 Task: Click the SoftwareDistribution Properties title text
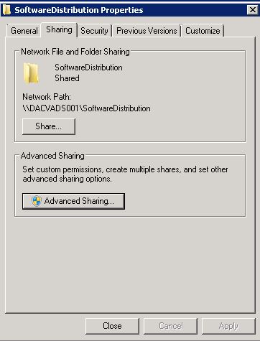pyautogui.click(x=79, y=10)
